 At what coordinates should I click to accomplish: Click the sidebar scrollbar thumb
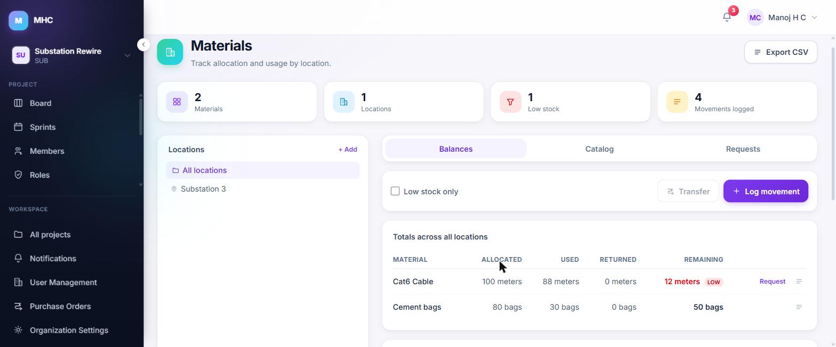pos(141,117)
